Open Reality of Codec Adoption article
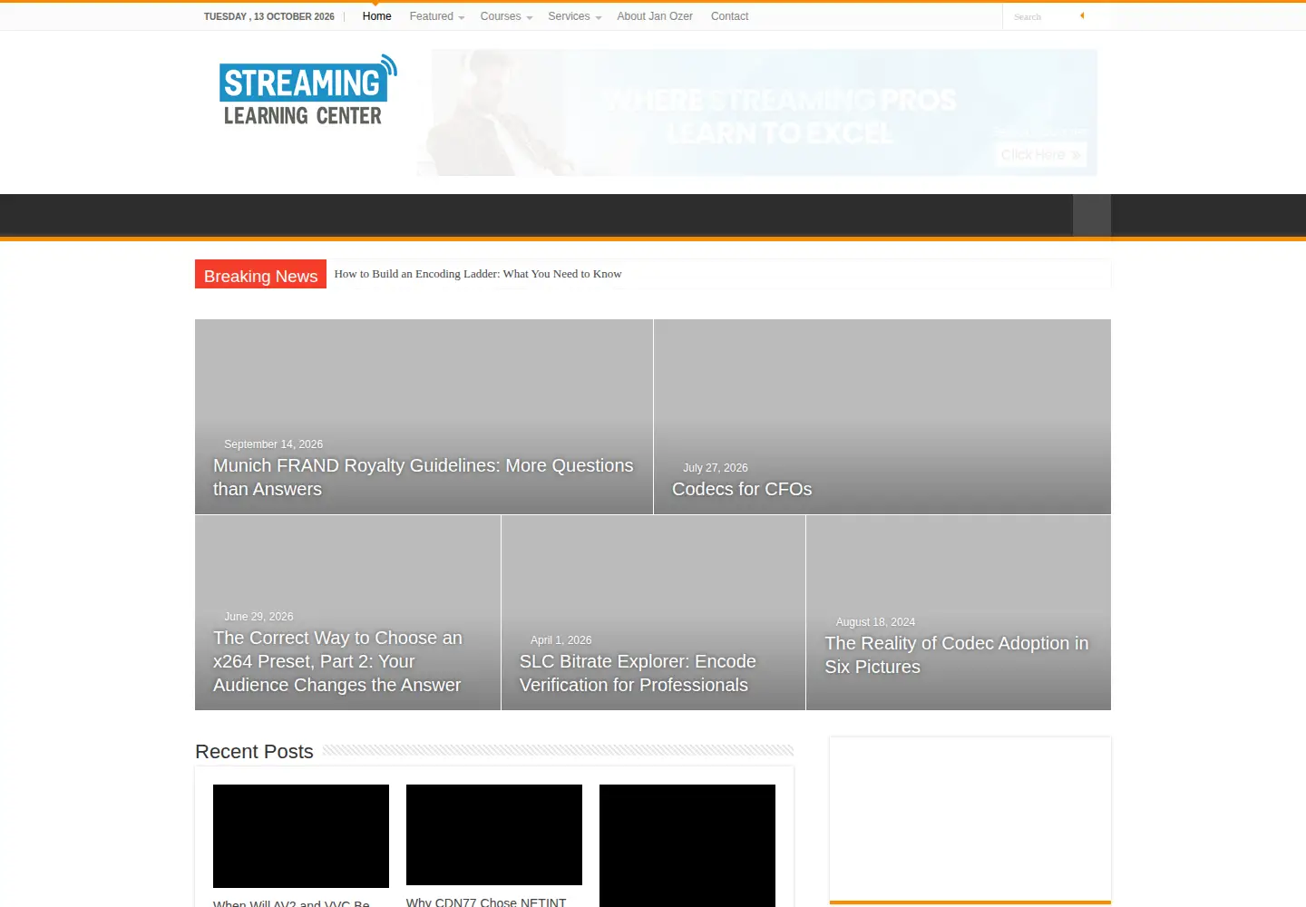Viewport: 1306px width, 907px height. (x=957, y=655)
